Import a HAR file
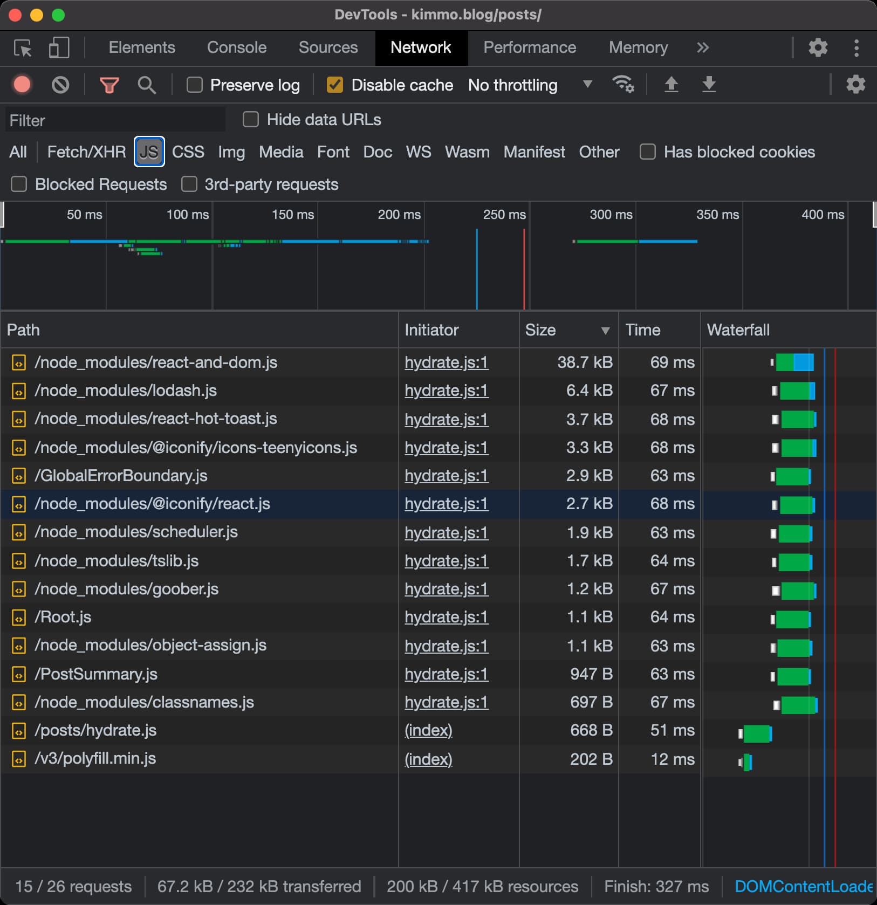The image size is (877, 905). [x=671, y=85]
